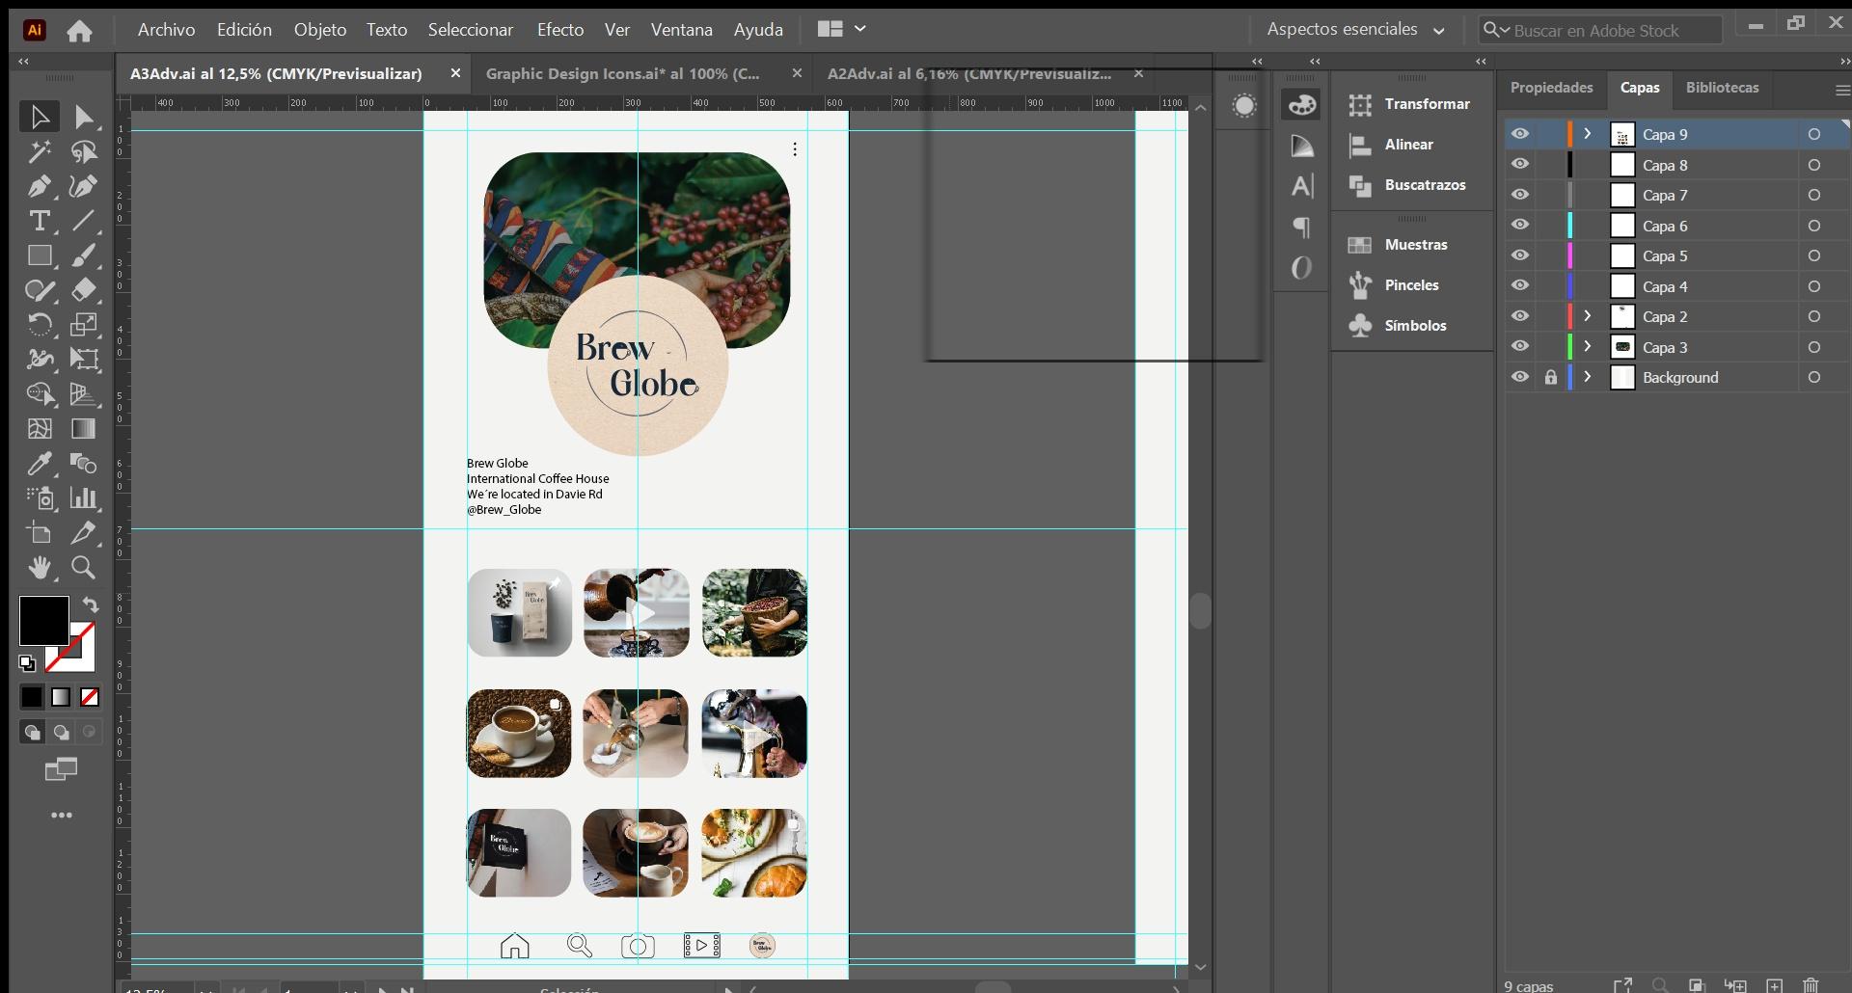Screen dimensions: 1852x993
Task: Collapse the tools panel with double arrows
Action: (23, 61)
